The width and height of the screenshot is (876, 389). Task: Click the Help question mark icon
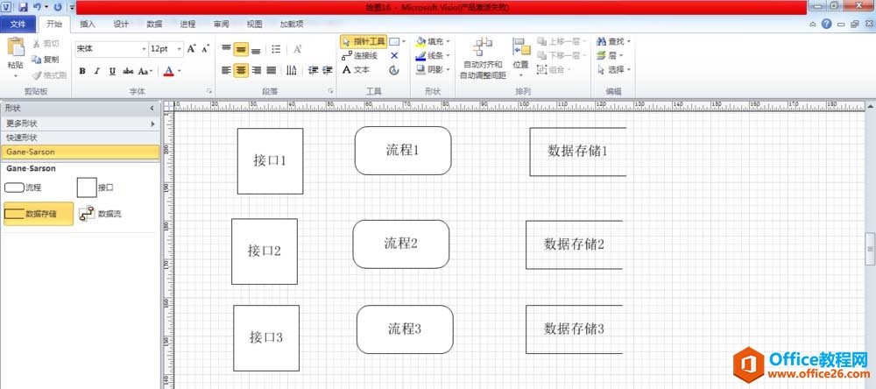point(827,24)
